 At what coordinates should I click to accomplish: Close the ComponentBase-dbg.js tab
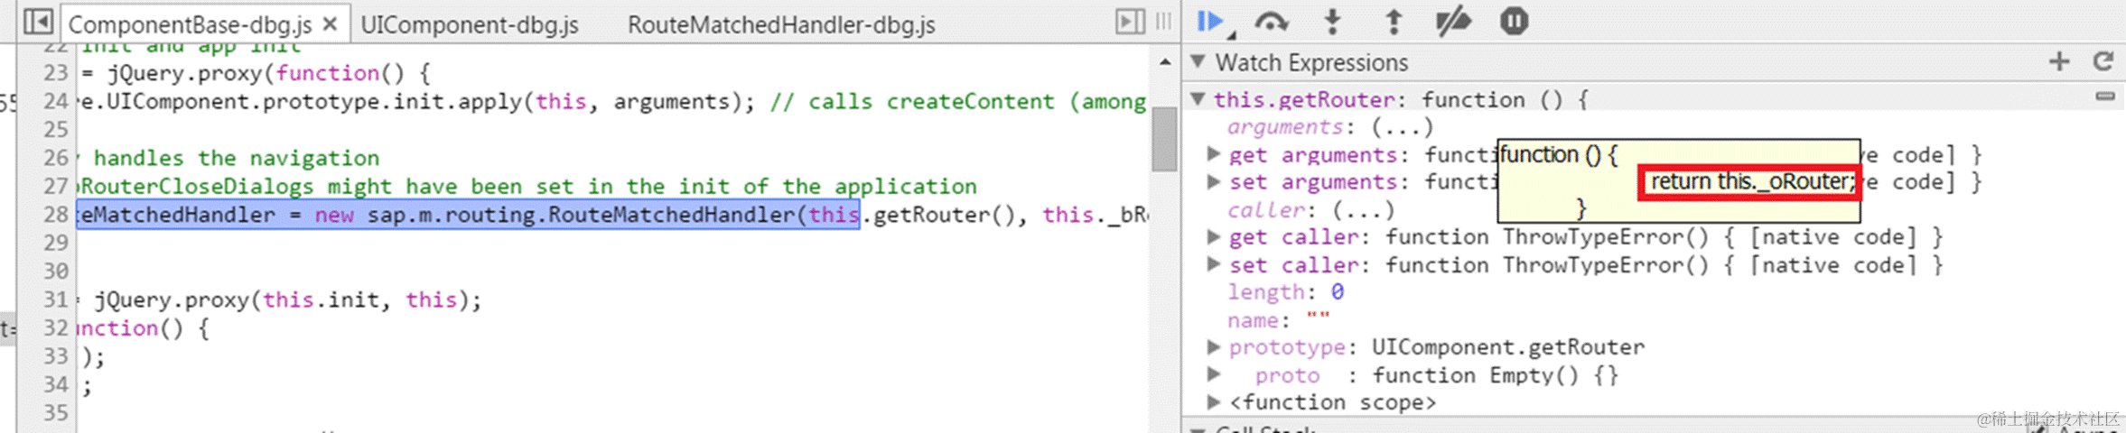pos(331,23)
